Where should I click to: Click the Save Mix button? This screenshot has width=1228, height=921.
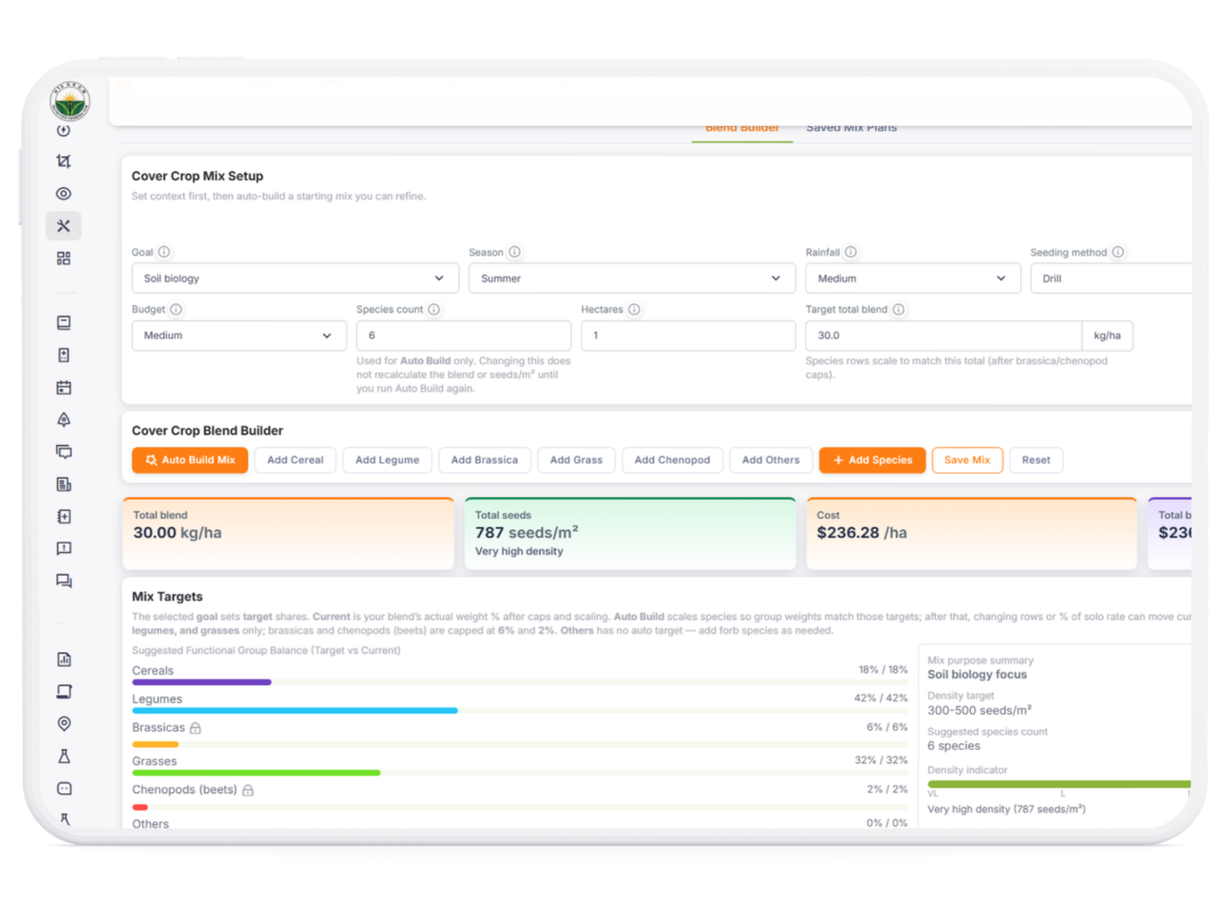point(967,460)
